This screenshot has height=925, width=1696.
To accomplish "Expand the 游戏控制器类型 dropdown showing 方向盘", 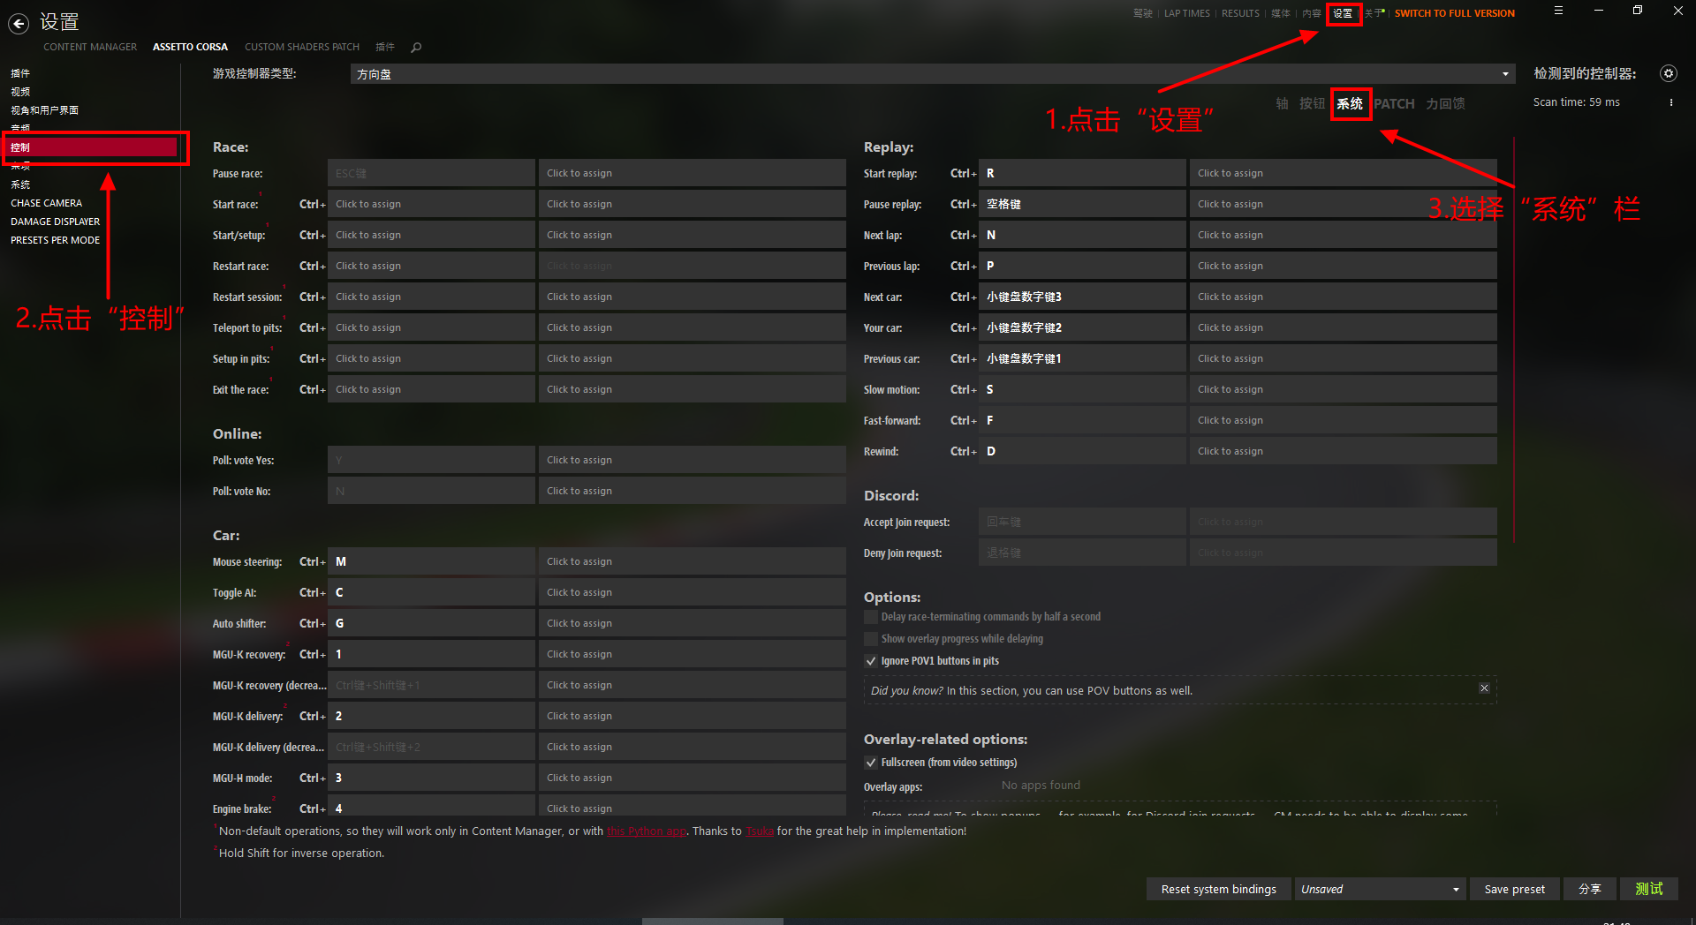I will tap(933, 74).
